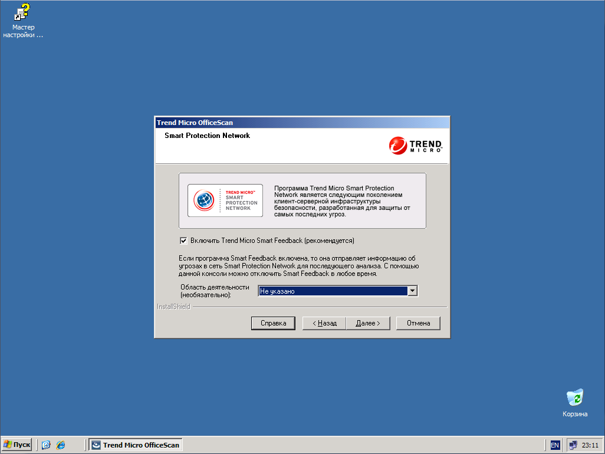Image resolution: width=605 pixels, height=454 pixels.
Task: Click the Show Desktop quick launch icon
Action: [46, 445]
